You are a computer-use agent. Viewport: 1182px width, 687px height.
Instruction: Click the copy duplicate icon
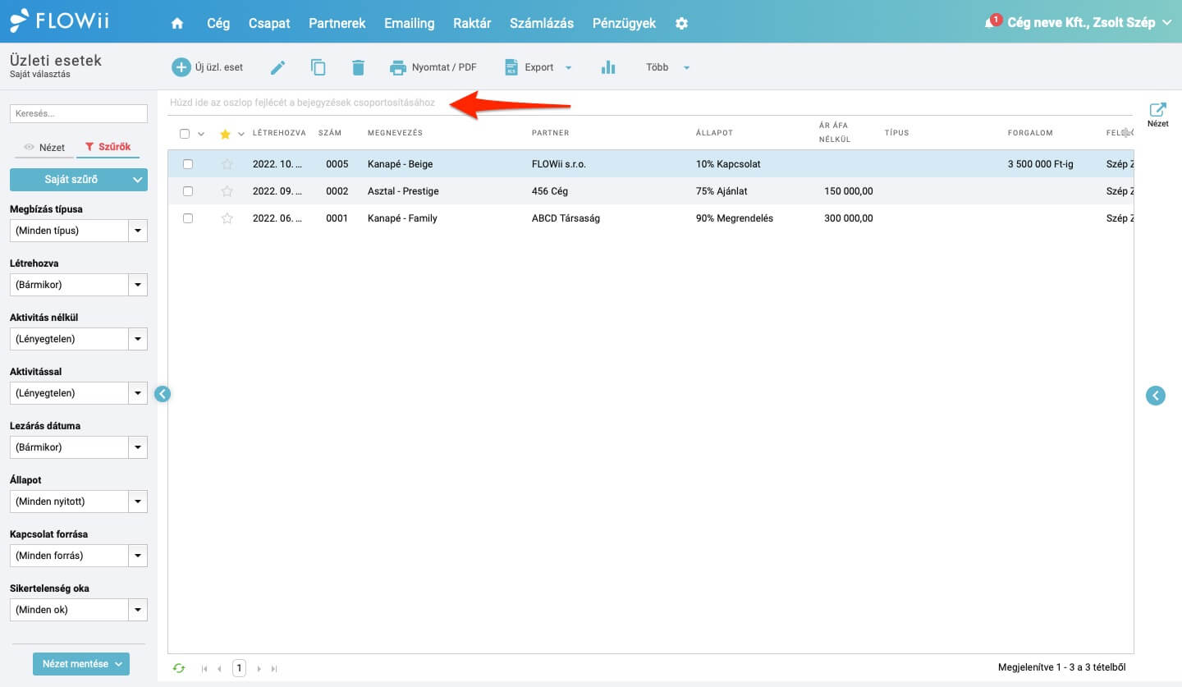(x=318, y=67)
